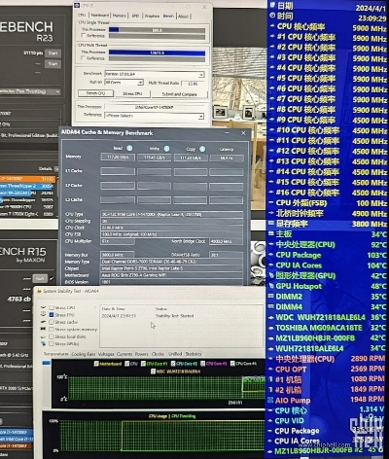
Task: Click the Stress CPU button in CPU-Z
Action: [x=132, y=93]
